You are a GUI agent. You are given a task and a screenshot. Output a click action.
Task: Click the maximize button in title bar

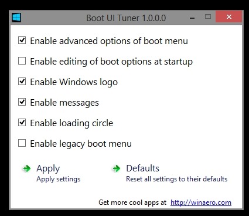point(208,16)
